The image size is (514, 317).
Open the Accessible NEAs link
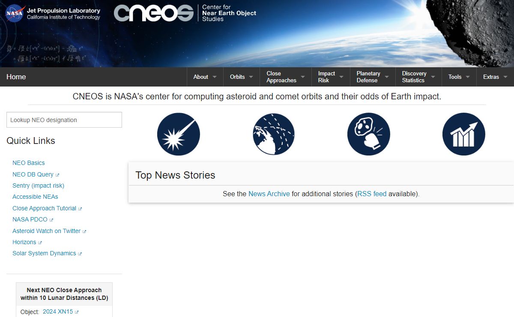pos(35,197)
